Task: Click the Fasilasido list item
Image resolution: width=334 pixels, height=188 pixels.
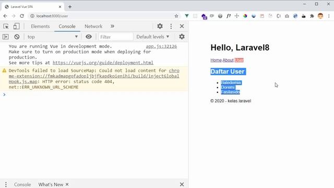Action: click(x=230, y=92)
